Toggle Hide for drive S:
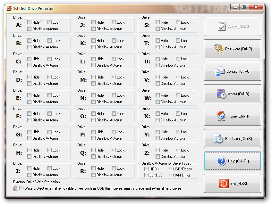272x205 pixels. coord(158,22)
